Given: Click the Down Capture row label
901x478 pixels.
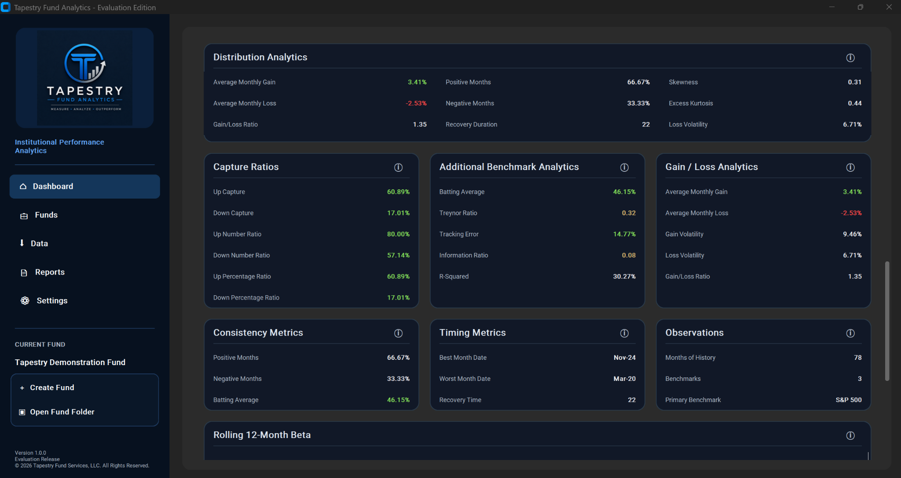Looking at the screenshot, I should (x=233, y=213).
